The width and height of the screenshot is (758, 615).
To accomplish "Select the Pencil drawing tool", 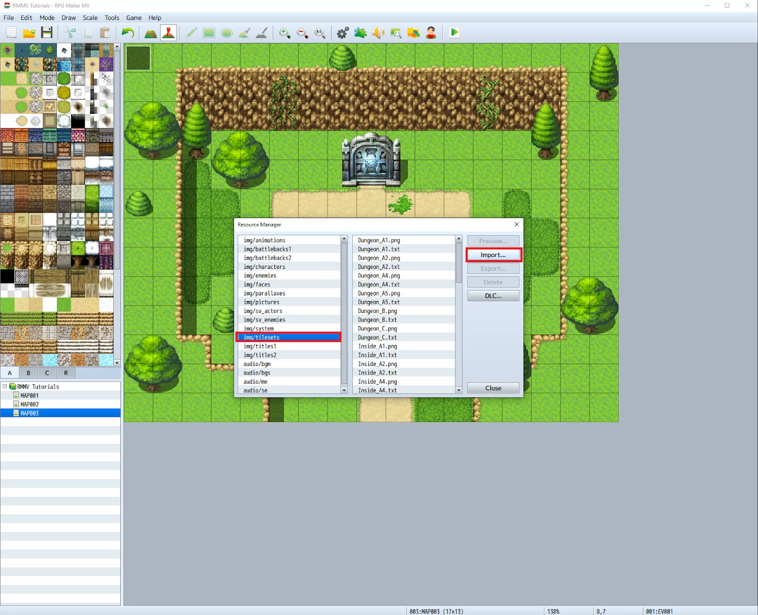I will pyautogui.click(x=191, y=33).
